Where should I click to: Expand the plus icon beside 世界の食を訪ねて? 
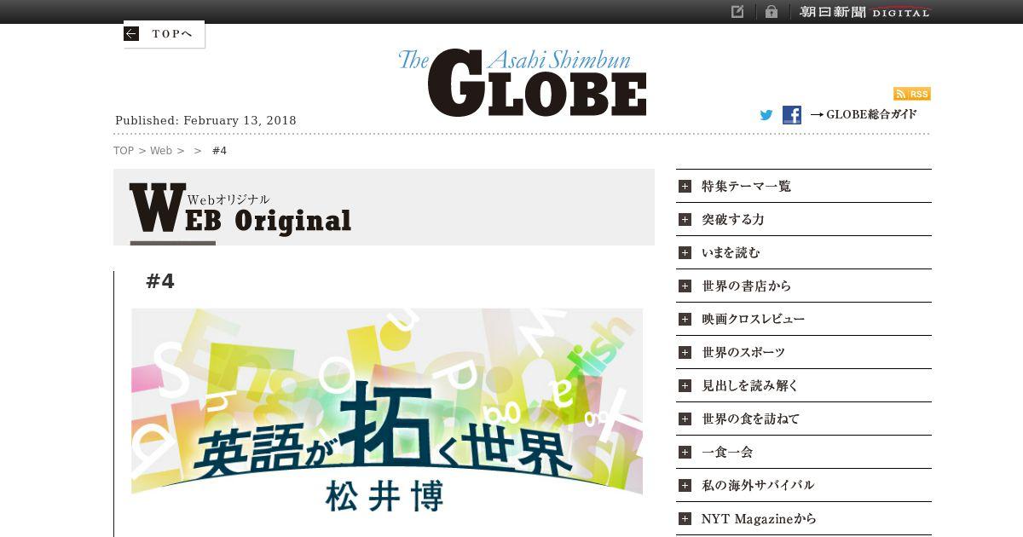(685, 419)
